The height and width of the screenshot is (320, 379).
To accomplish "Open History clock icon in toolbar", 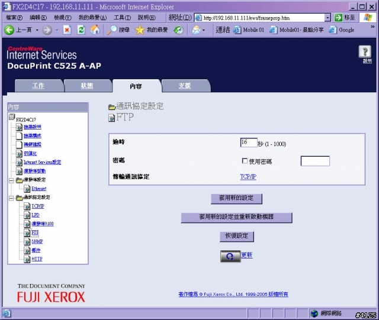I will coord(179,30).
